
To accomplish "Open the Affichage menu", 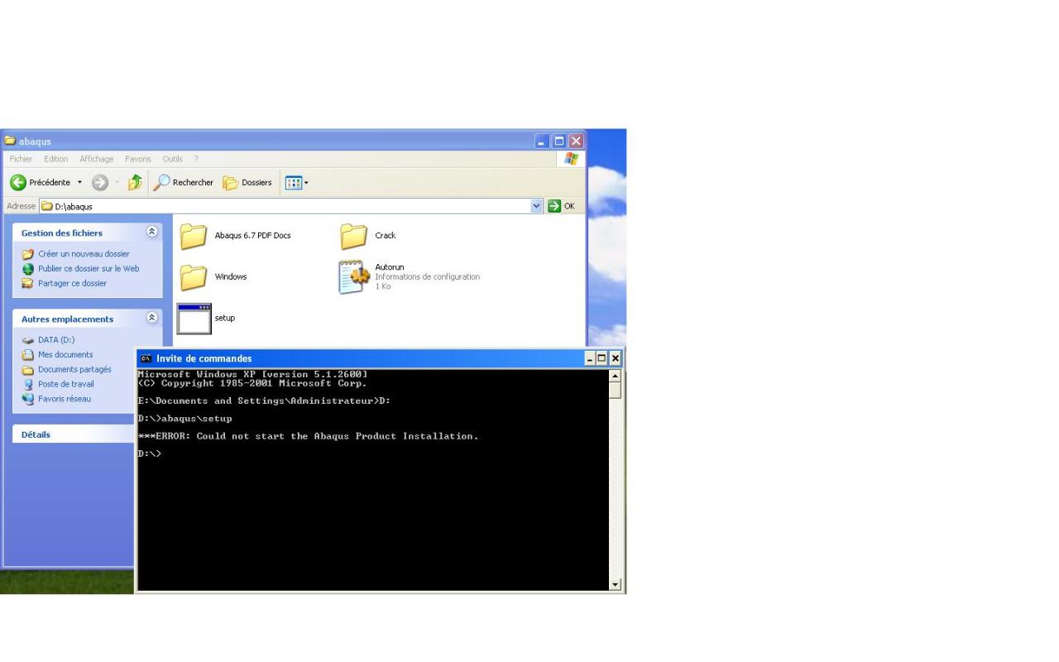I will click(x=97, y=159).
